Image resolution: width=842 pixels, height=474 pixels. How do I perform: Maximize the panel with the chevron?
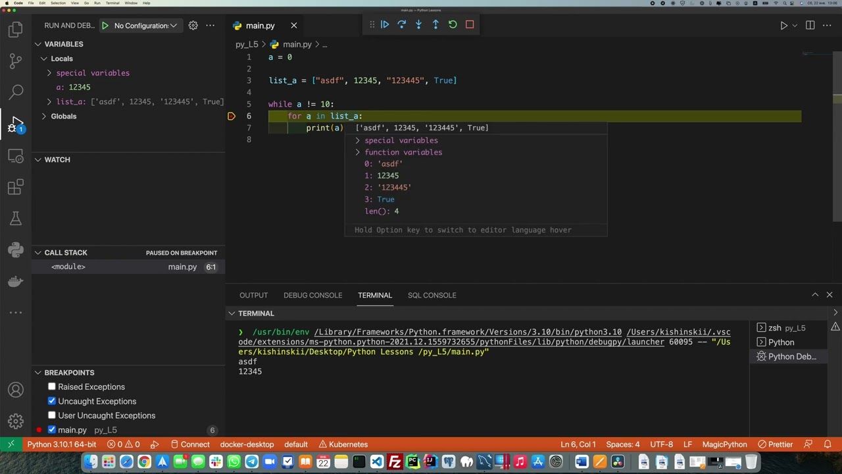(815, 295)
